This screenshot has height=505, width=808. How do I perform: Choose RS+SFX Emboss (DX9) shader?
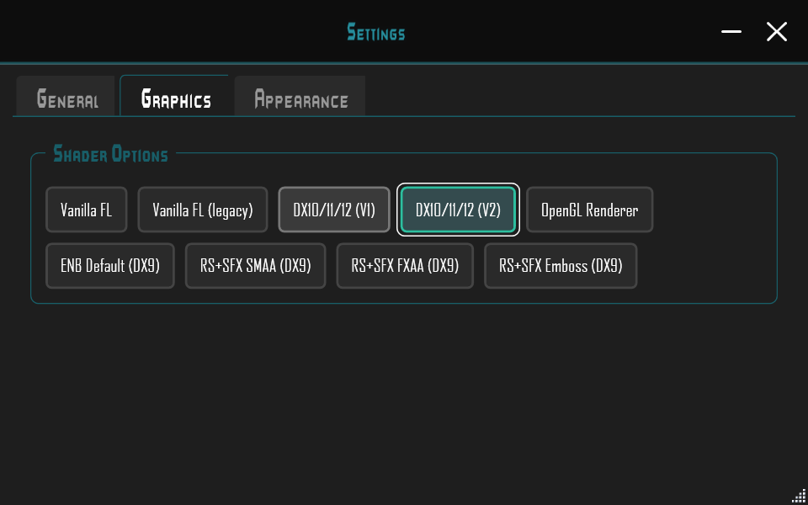561,266
